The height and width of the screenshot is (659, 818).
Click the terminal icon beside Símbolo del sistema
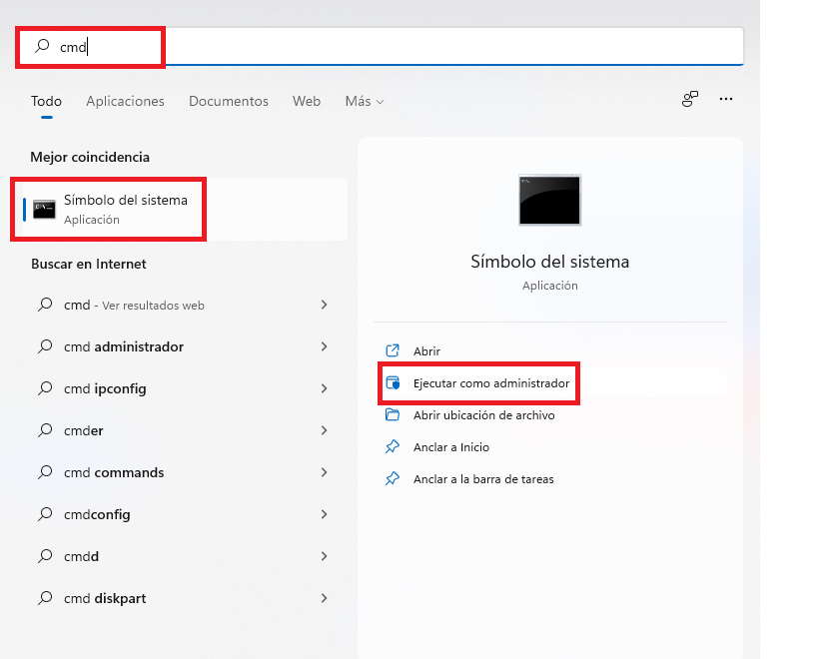43,208
